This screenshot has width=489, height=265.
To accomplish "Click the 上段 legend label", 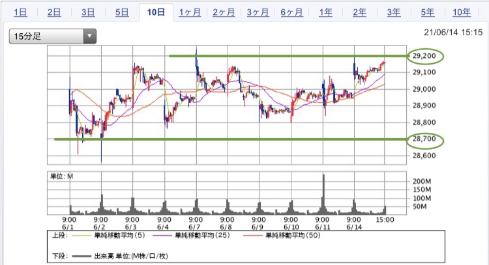I will point(59,236).
